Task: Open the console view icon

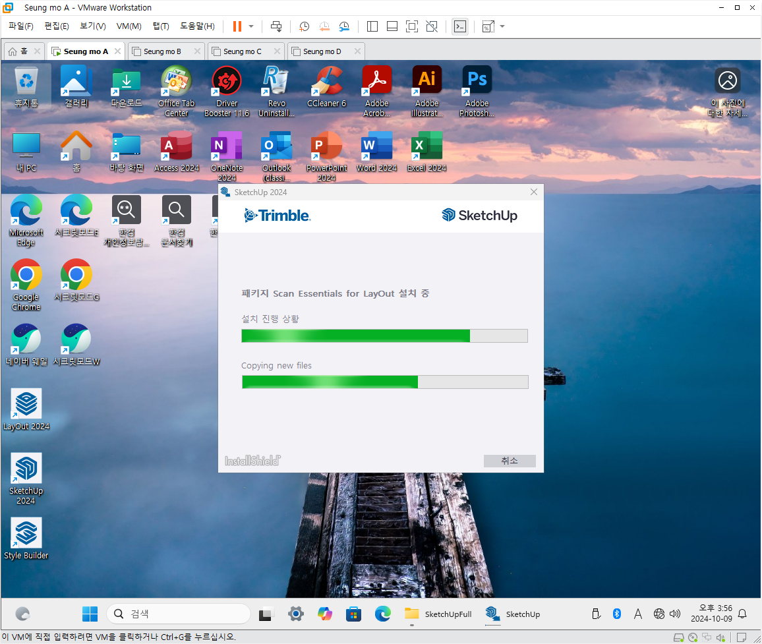Action: pos(460,26)
